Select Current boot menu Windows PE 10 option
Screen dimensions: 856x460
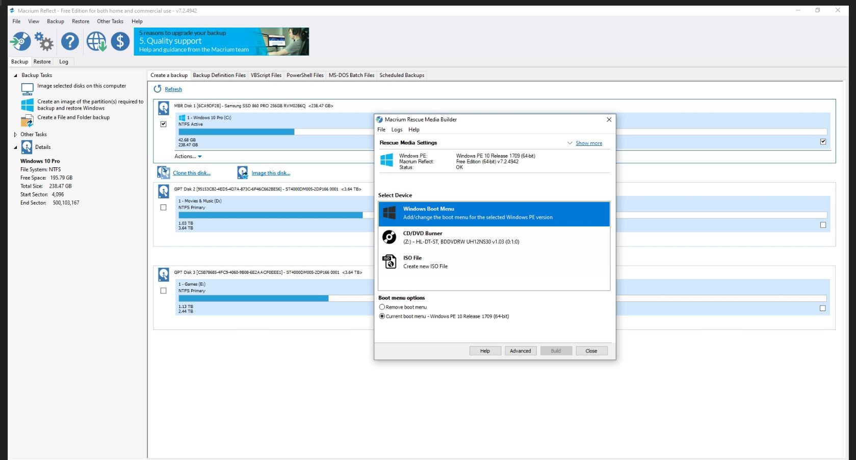[382, 316]
